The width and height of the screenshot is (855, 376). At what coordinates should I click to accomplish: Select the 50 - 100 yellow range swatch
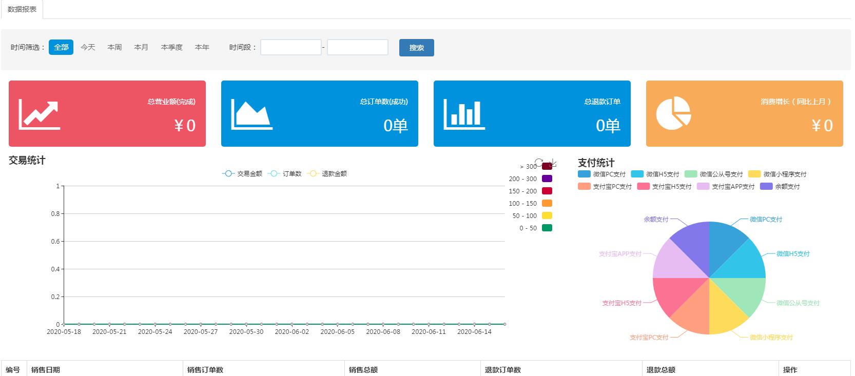point(547,215)
